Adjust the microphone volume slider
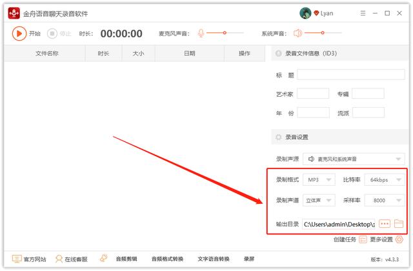 (225, 33)
